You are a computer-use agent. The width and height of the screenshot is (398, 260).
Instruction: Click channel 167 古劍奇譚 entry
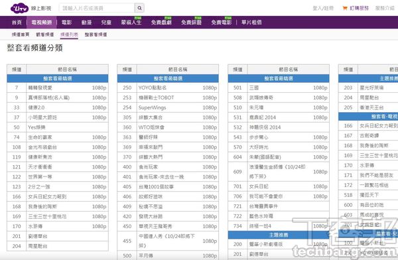point(368,136)
